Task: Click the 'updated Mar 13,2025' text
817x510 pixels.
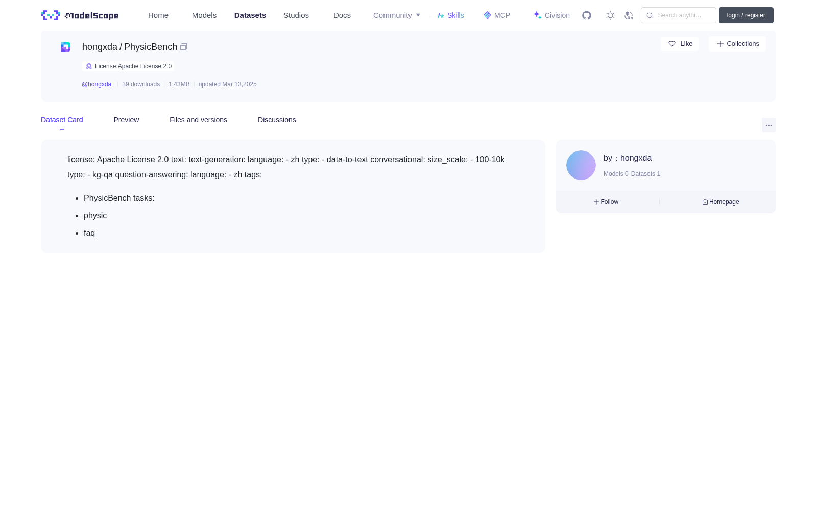Action: 228,84
